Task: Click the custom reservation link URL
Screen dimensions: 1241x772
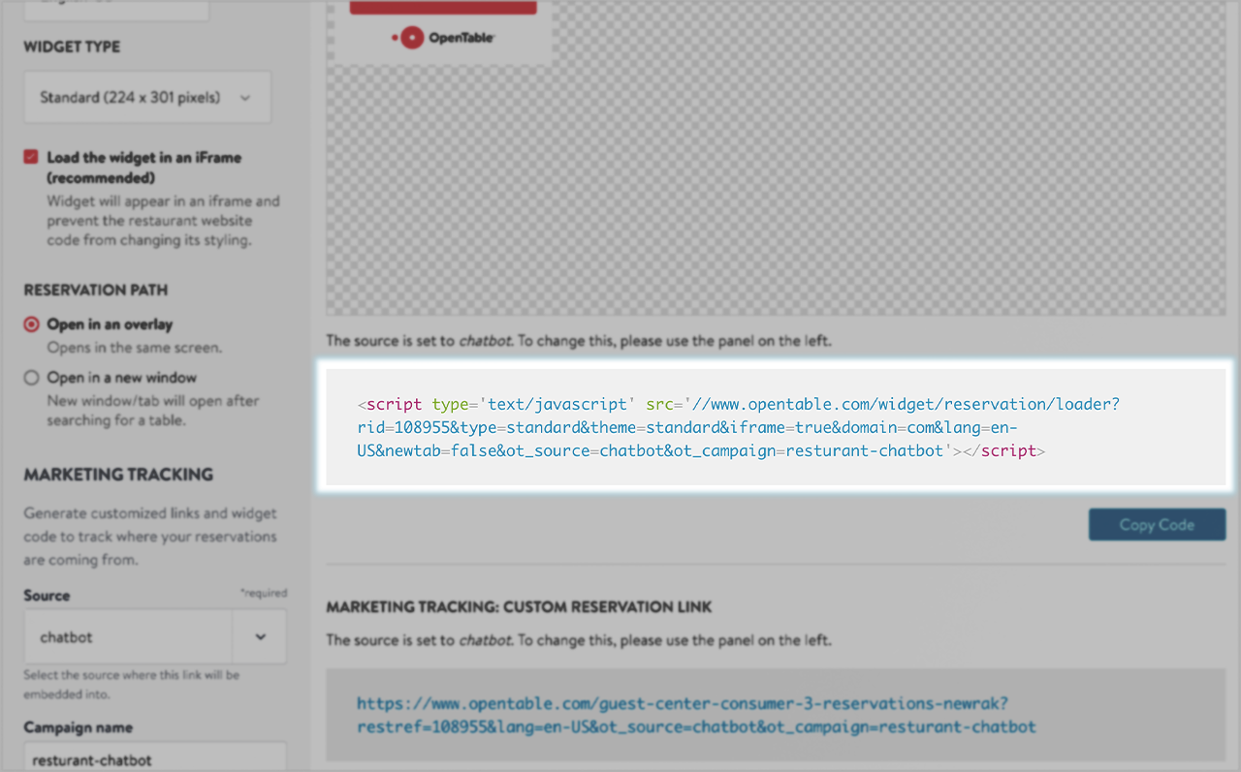Action: pyautogui.click(x=696, y=715)
